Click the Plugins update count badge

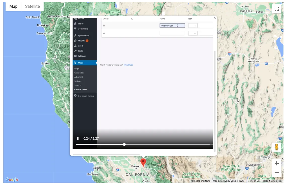87,41
